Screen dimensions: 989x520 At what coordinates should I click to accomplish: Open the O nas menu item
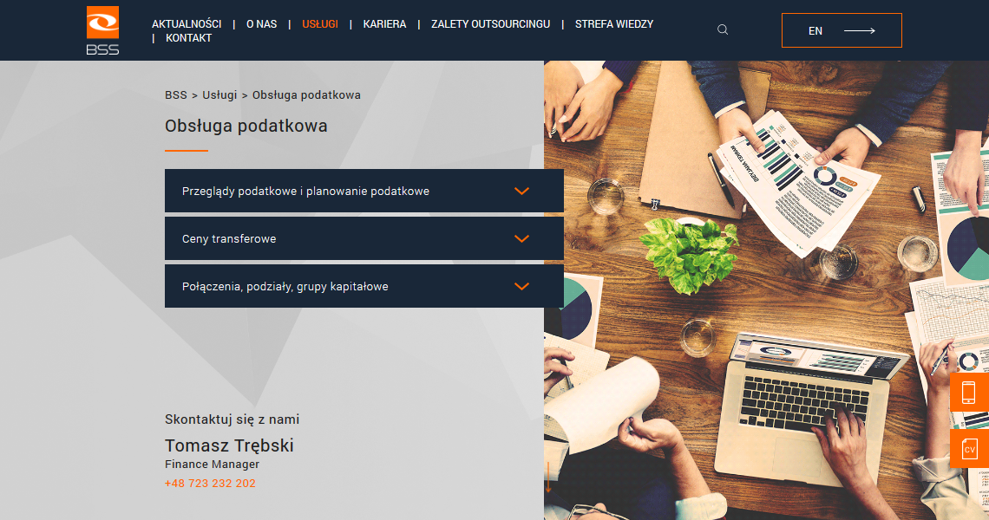tap(262, 24)
